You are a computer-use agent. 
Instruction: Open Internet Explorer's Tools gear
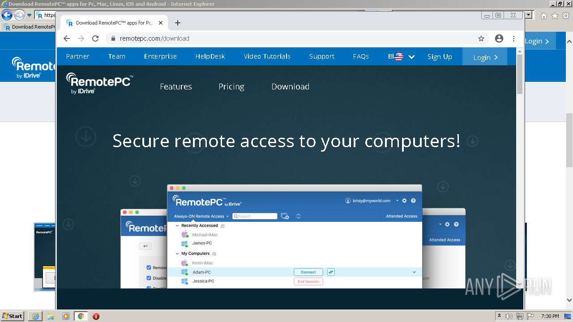566,16
